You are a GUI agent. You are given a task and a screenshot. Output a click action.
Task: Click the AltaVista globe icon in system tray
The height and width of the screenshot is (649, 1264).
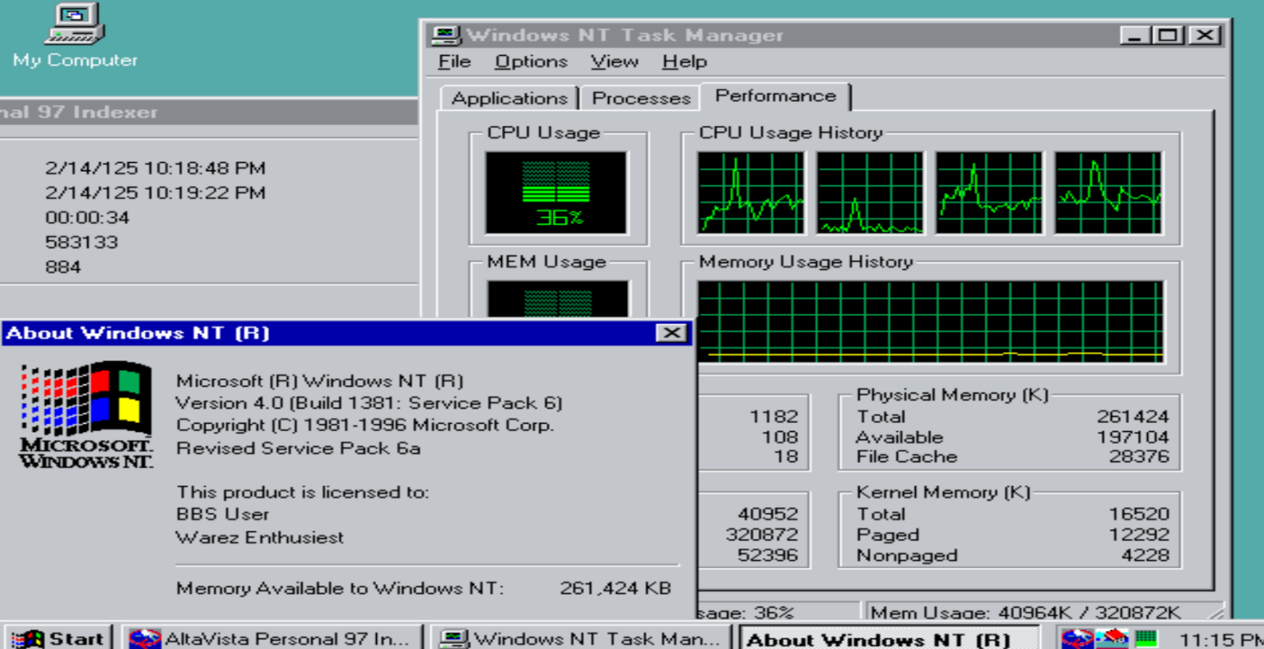(1078, 638)
